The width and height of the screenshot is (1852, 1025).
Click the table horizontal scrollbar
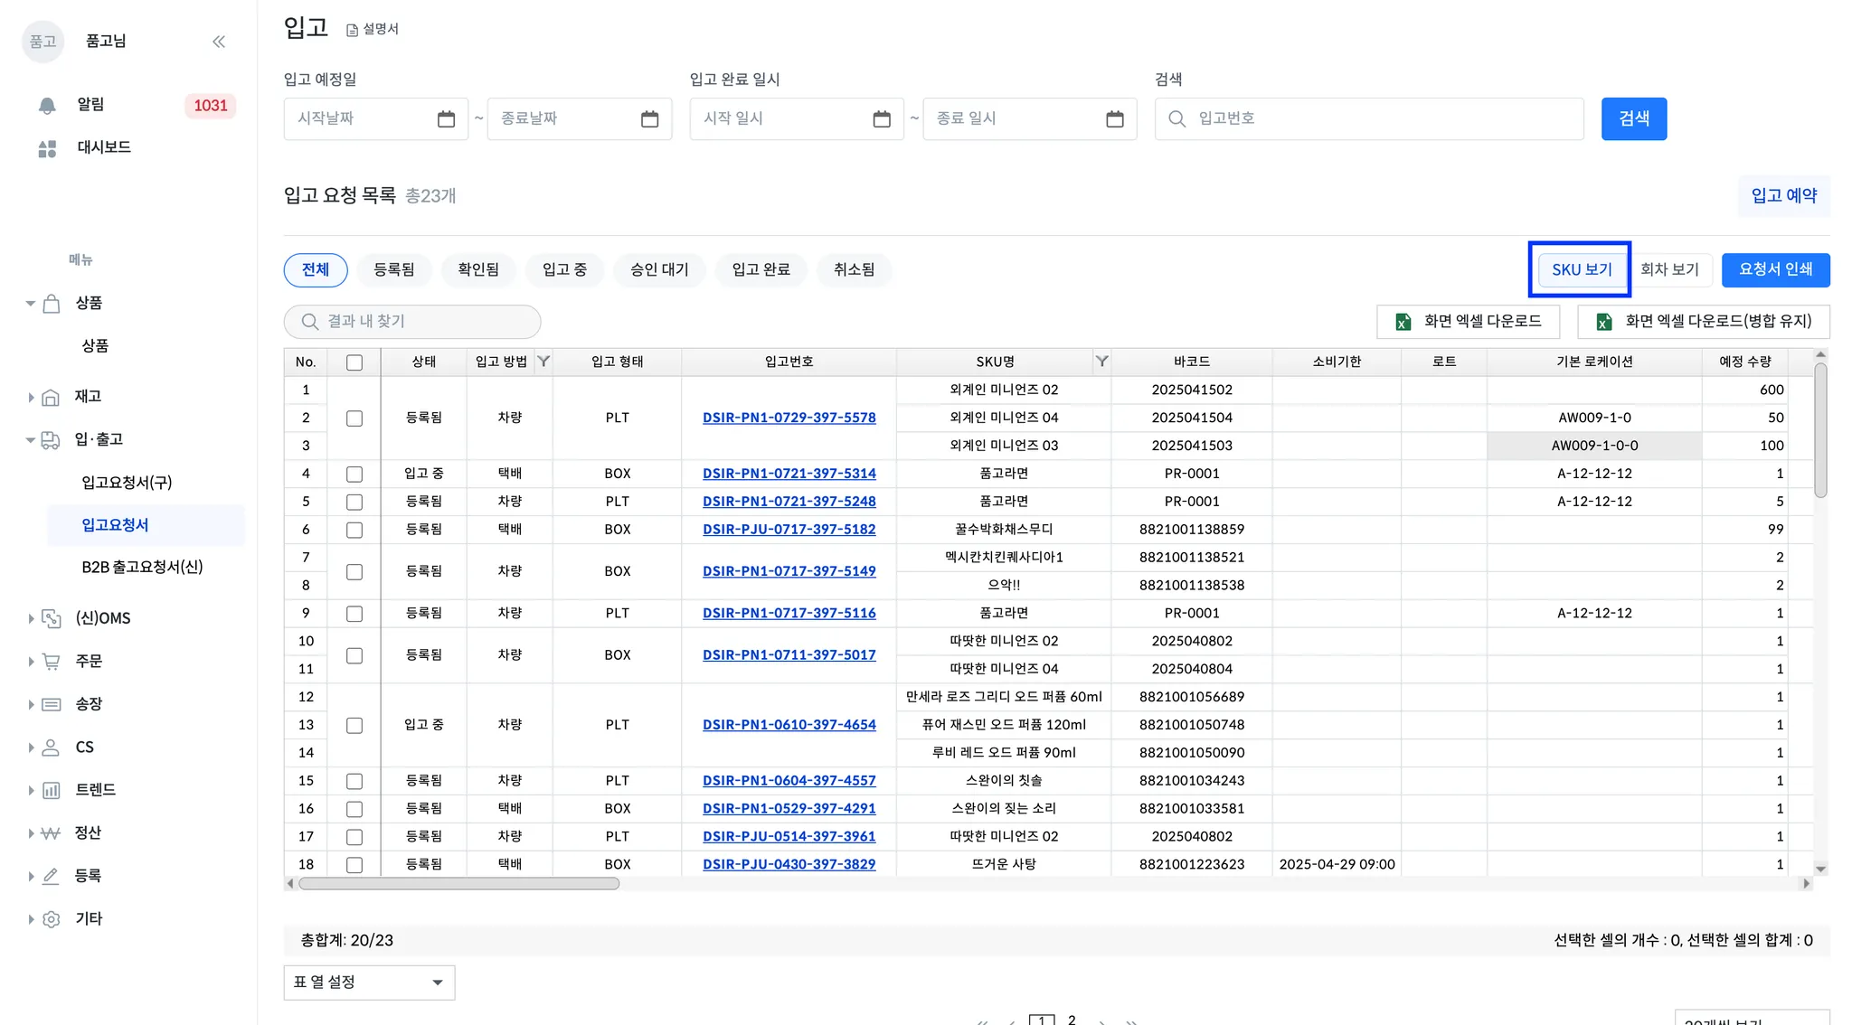458,884
